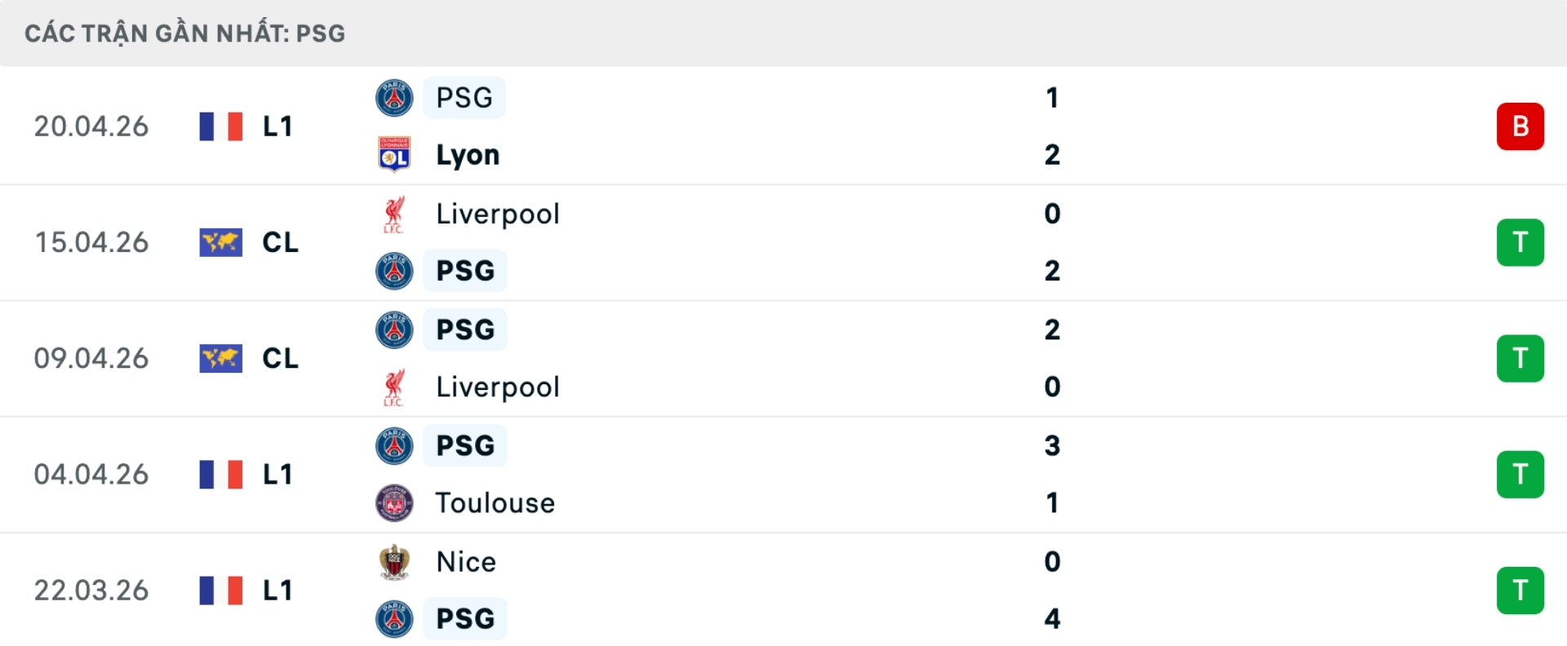This screenshot has height=646, width=1567.
Task: Click the Toulouse club crest icon
Action: pos(394,503)
